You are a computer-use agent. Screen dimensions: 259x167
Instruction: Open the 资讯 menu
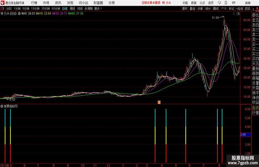tap(58, 3)
